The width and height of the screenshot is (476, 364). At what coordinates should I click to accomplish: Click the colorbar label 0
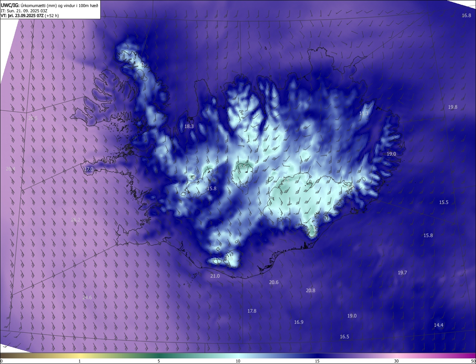coord(1,361)
